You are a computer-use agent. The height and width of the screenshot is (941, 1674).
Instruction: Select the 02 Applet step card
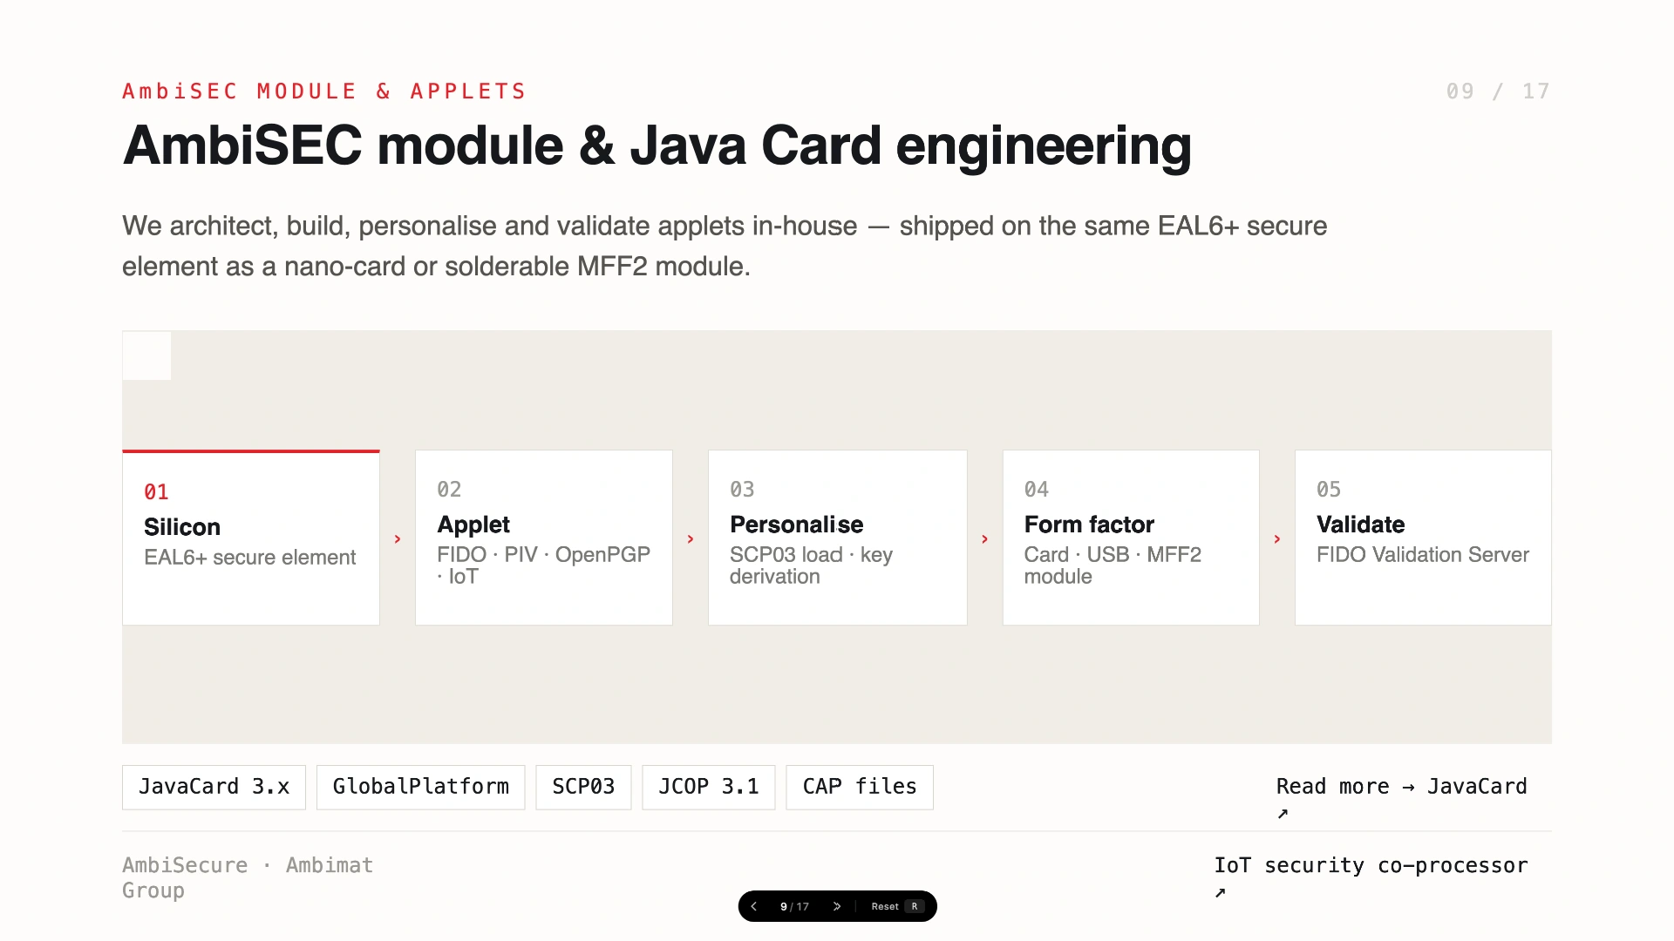[x=544, y=538]
